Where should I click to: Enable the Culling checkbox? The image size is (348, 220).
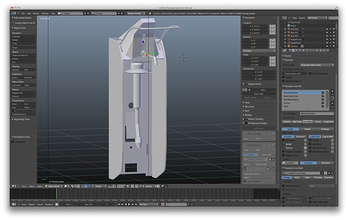click(284, 78)
